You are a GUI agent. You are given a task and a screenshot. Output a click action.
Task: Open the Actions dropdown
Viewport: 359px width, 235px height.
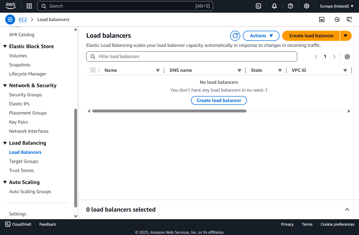[x=261, y=36]
